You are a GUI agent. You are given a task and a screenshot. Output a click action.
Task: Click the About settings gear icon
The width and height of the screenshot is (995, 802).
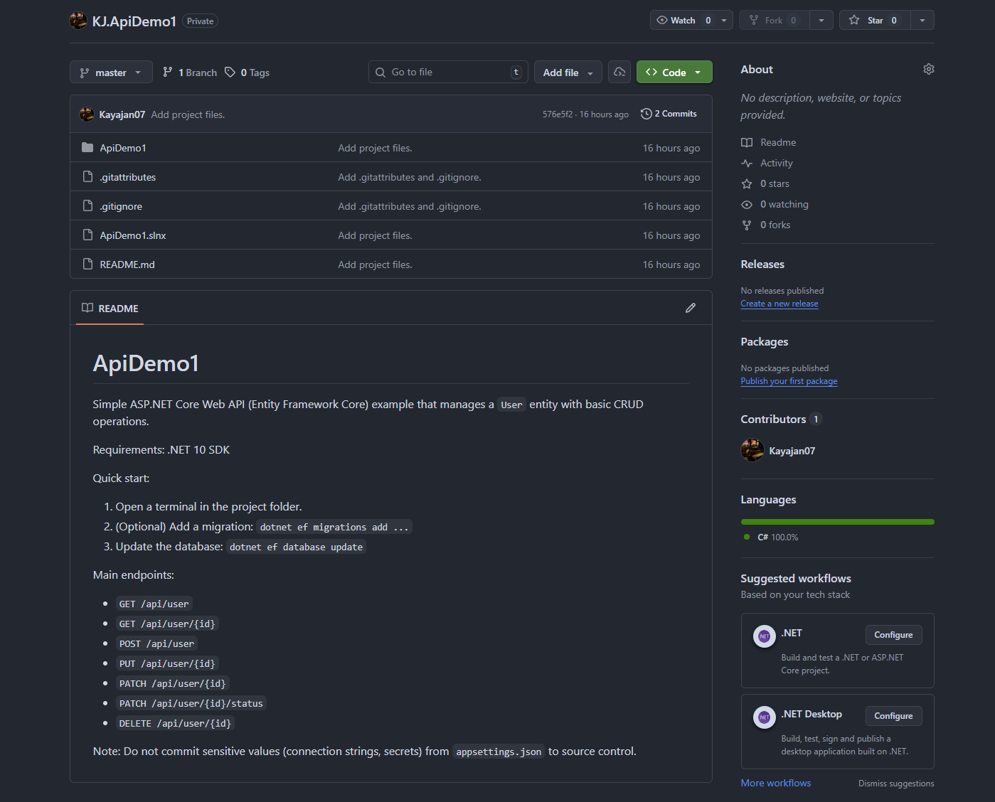(x=928, y=69)
